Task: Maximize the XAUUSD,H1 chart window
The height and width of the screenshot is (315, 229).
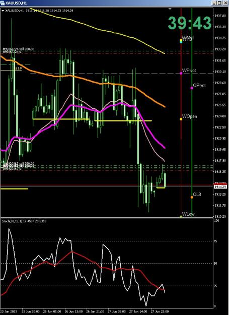Action: 219,3
